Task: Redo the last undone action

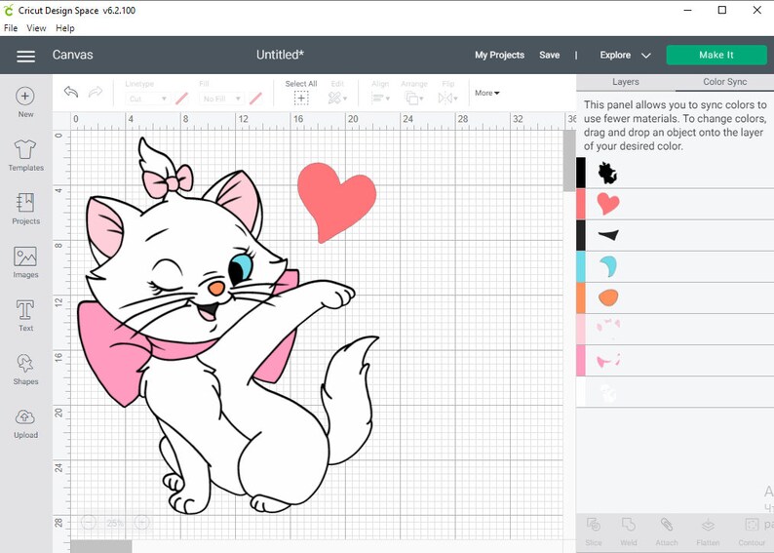Action: (x=96, y=92)
